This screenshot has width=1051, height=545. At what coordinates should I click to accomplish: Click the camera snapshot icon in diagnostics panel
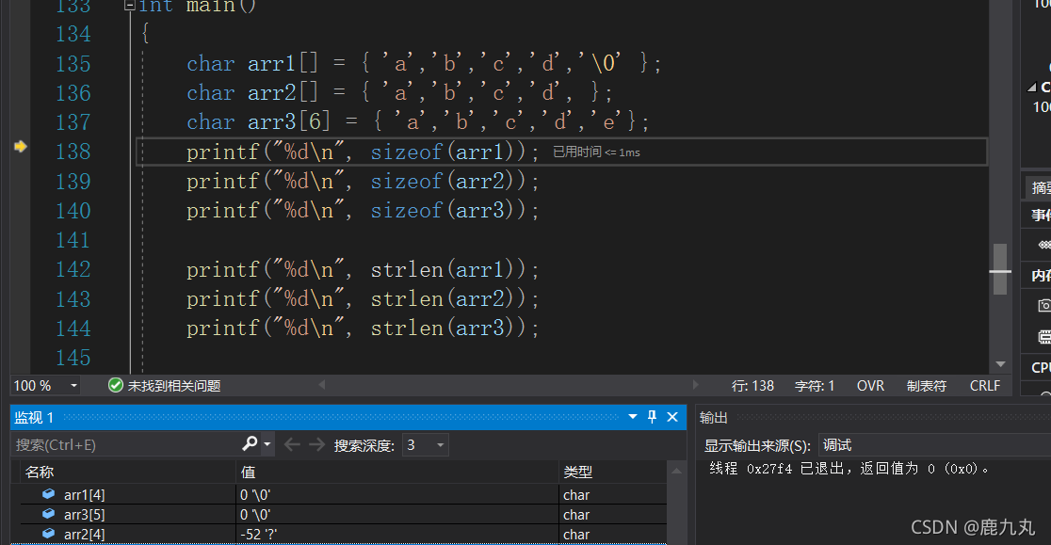click(1043, 305)
